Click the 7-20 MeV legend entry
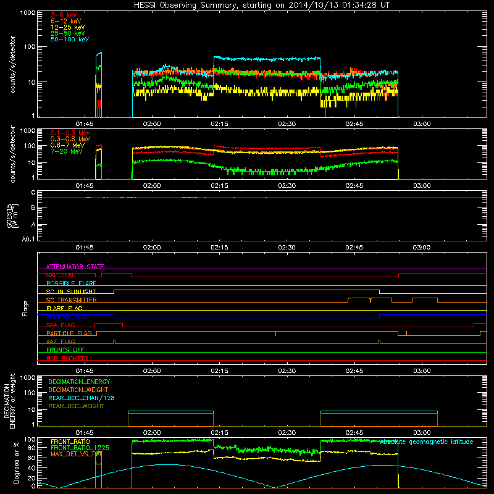Screen dimensions: 494x494 point(67,151)
